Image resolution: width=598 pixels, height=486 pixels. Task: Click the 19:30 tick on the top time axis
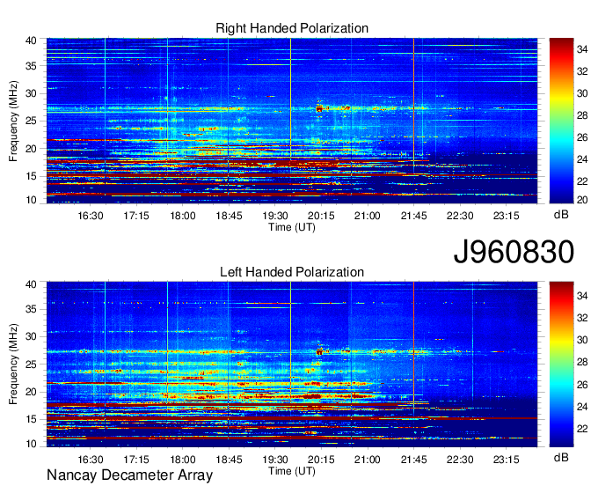(275, 216)
